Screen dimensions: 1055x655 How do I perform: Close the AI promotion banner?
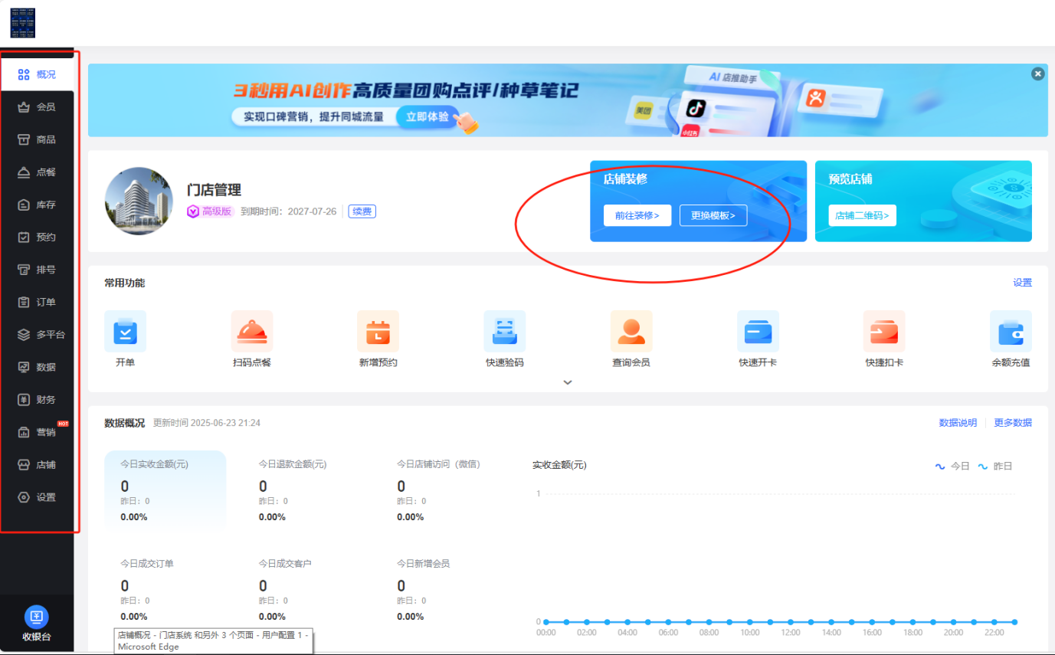tap(1037, 74)
